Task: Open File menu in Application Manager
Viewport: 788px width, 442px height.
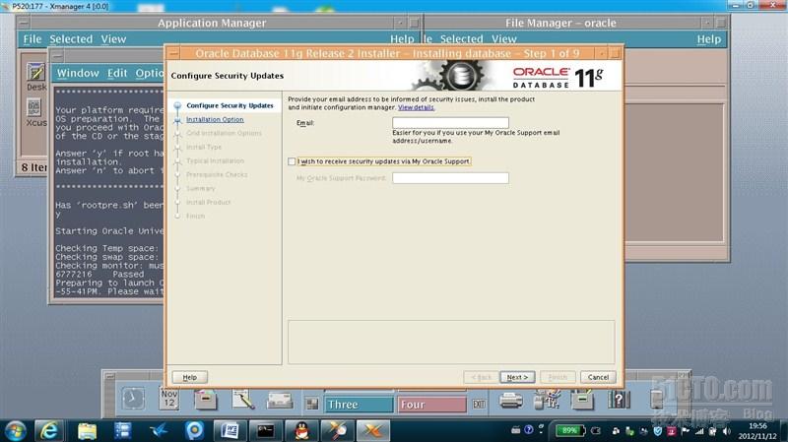Action: (33, 39)
